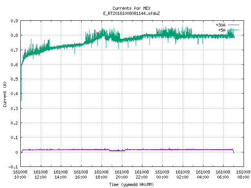Click the 0.4 y-axis tick label
Screen dimensions: 251x188
pos(14,94)
